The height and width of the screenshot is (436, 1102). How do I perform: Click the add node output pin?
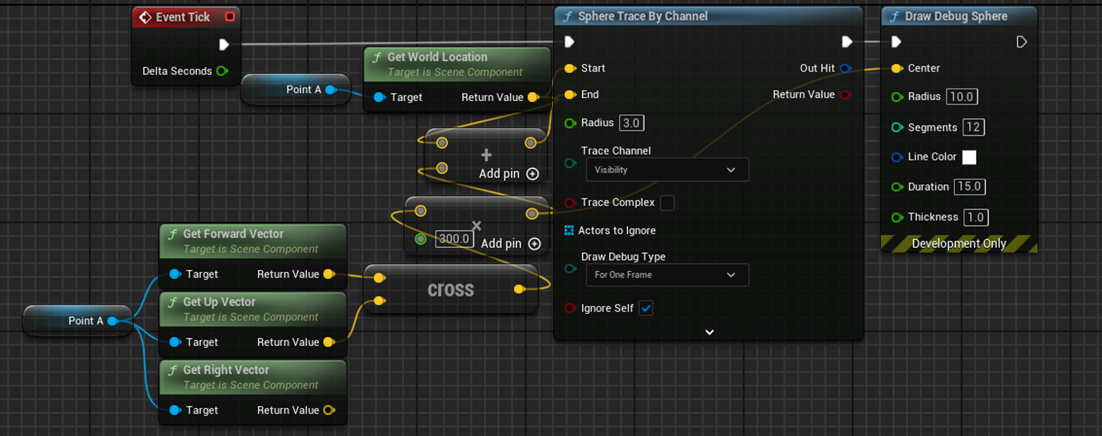530,143
